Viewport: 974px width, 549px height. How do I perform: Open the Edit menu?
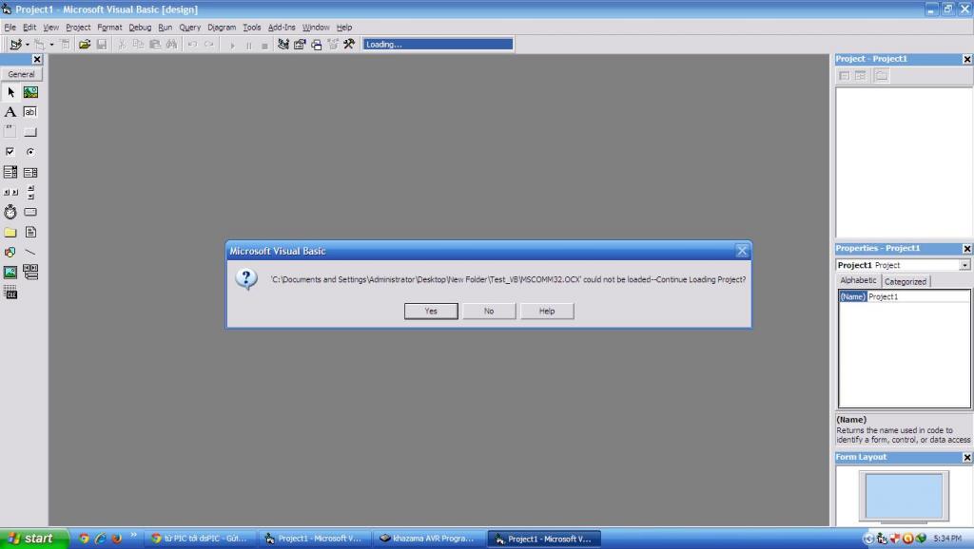click(x=29, y=28)
